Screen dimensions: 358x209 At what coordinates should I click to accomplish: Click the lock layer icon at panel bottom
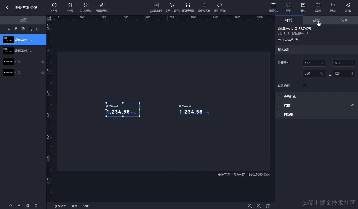pos(19,206)
